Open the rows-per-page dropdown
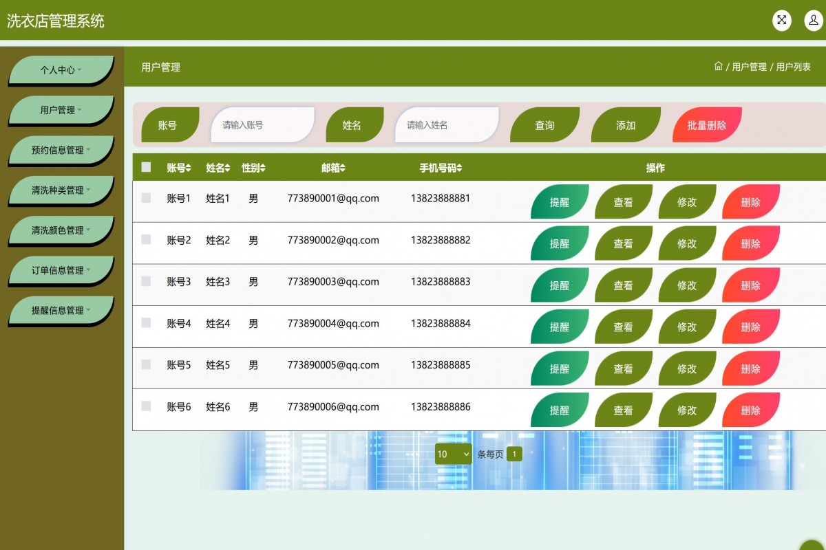This screenshot has height=550, width=826. coord(453,454)
